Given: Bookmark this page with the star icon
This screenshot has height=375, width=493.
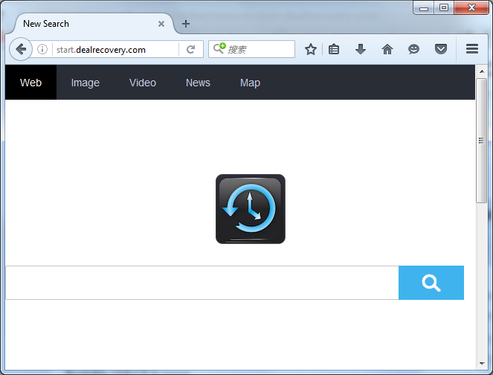Looking at the screenshot, I should click(311, 49).
